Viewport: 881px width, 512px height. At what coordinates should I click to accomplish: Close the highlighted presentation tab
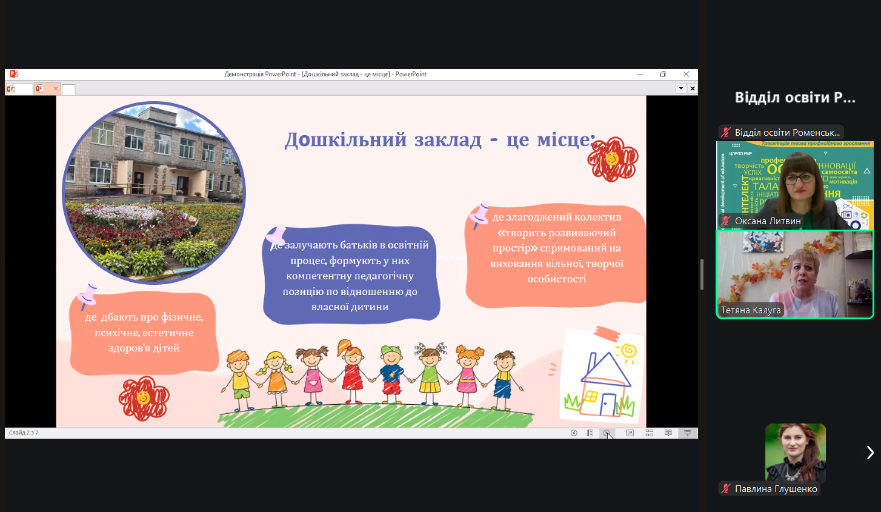coord(56,88)
